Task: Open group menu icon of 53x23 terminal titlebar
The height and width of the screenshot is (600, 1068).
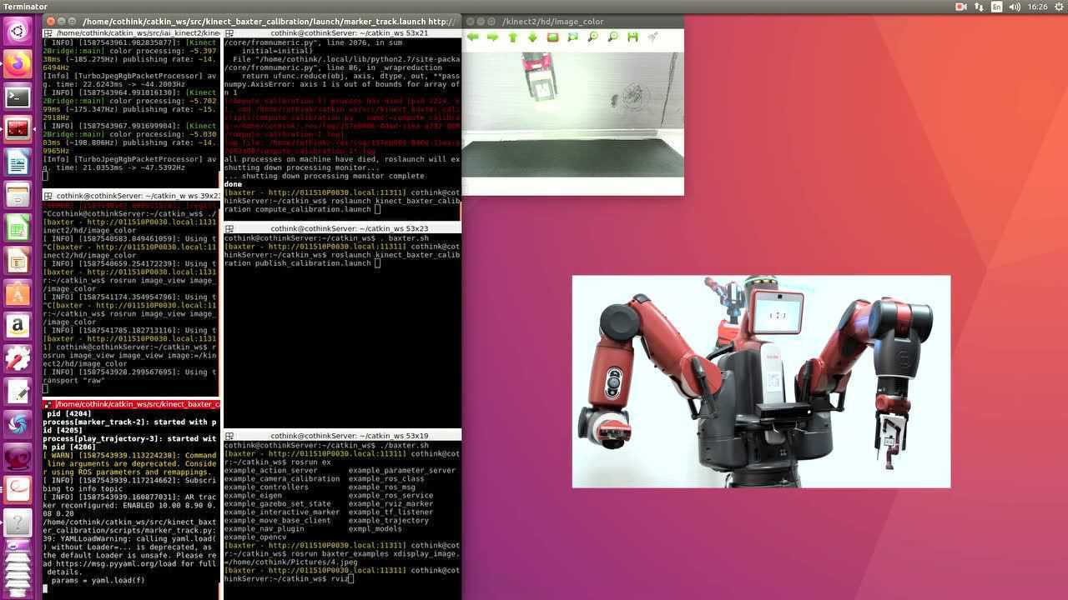Action: point(229,228)
